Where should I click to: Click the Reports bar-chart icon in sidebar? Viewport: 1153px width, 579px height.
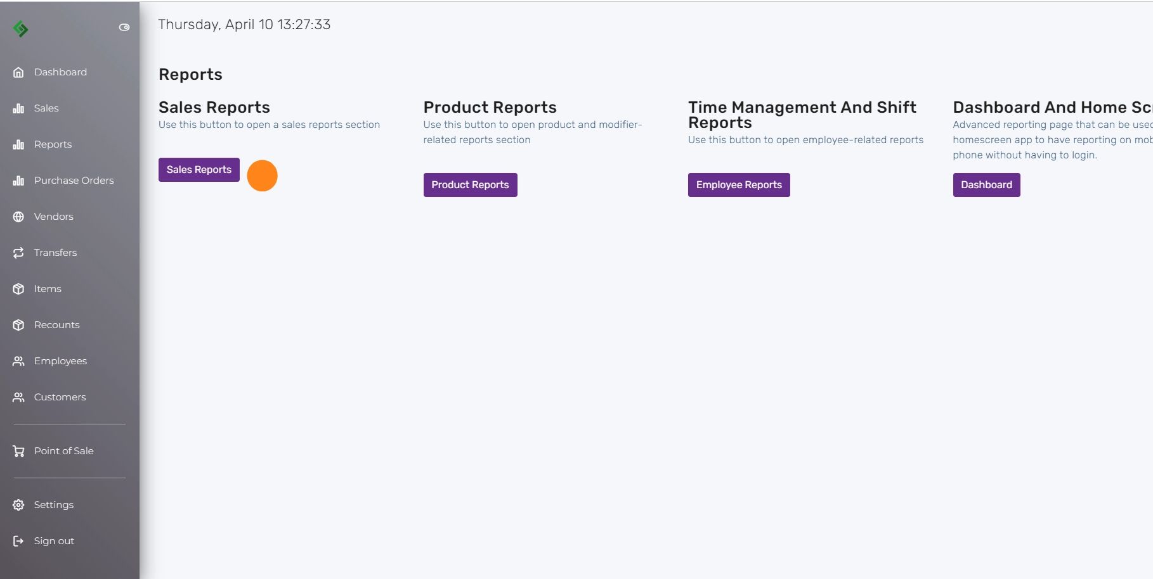[x=18, y=144]
